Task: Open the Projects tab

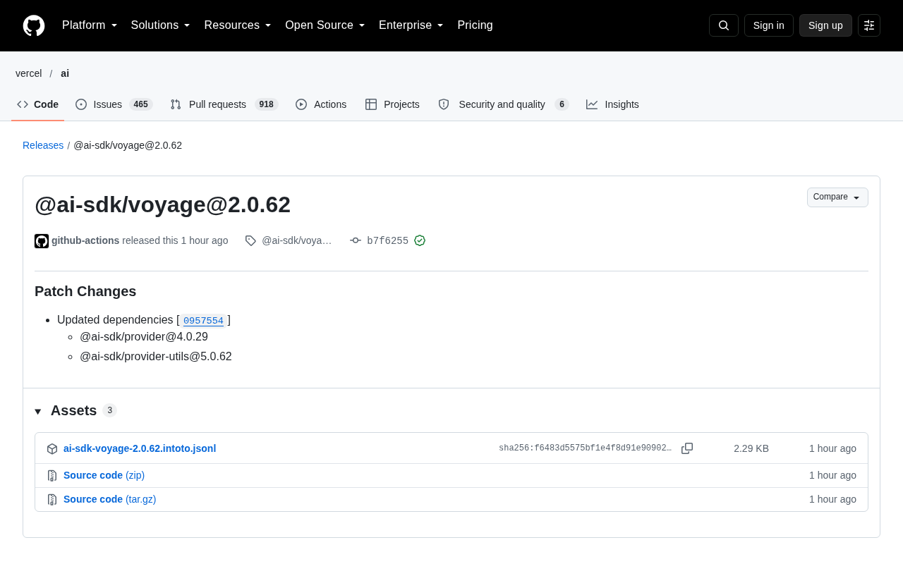Action: coord(392,104)
